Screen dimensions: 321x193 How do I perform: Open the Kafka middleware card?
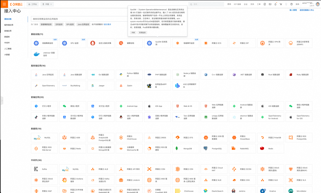(x=44, y=169)
